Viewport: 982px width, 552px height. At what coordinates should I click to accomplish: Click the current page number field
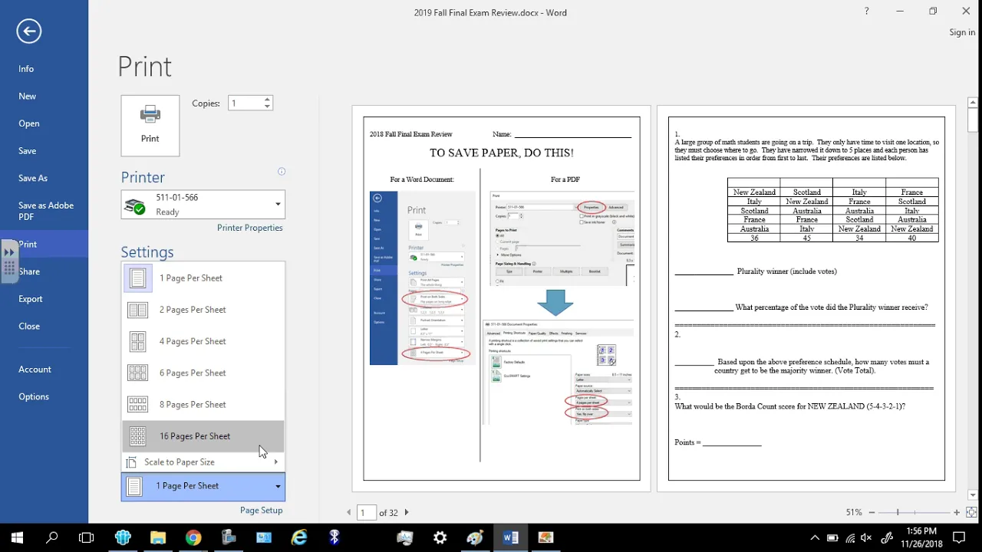point(367,512)
